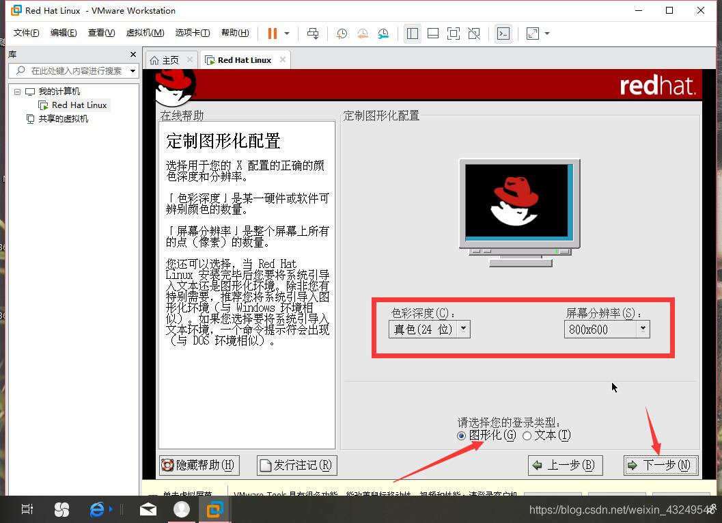
Task: Switch to Unity mode icon
Action: click(x=474, y=33)
